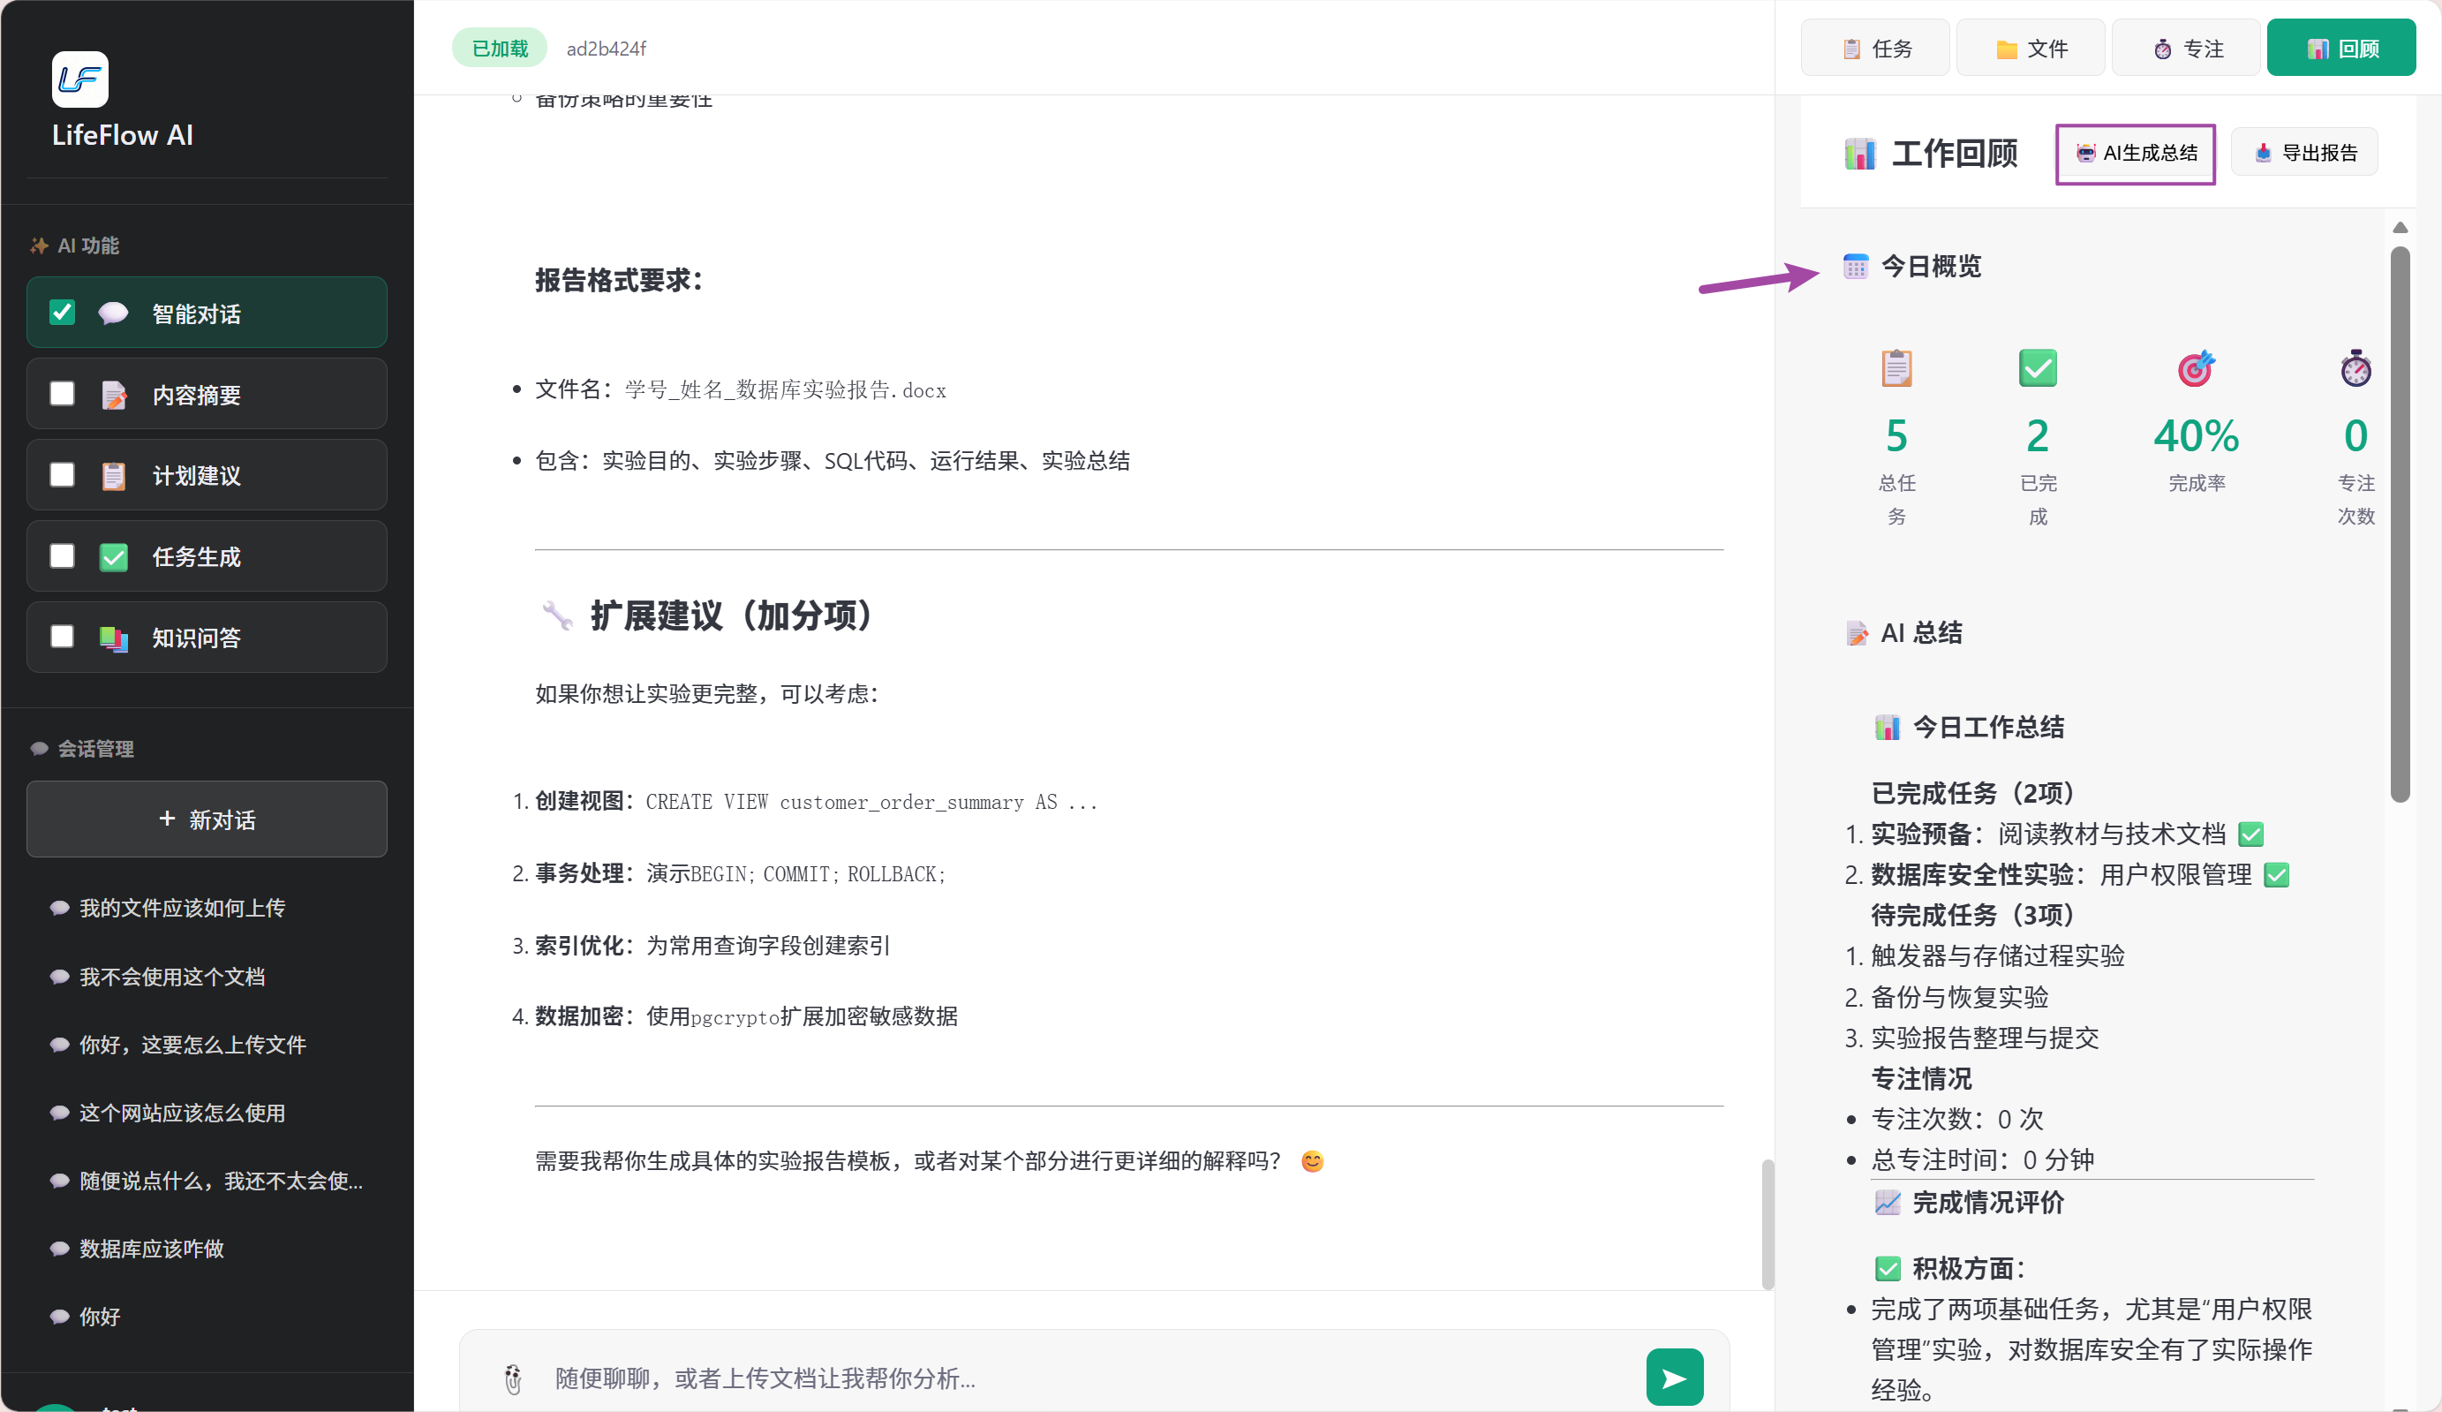Uncheck the 智能对话 checkbox
The height and width of the screenshot is (1412, 2442).
pyautogui.click(x=62, y=312)
